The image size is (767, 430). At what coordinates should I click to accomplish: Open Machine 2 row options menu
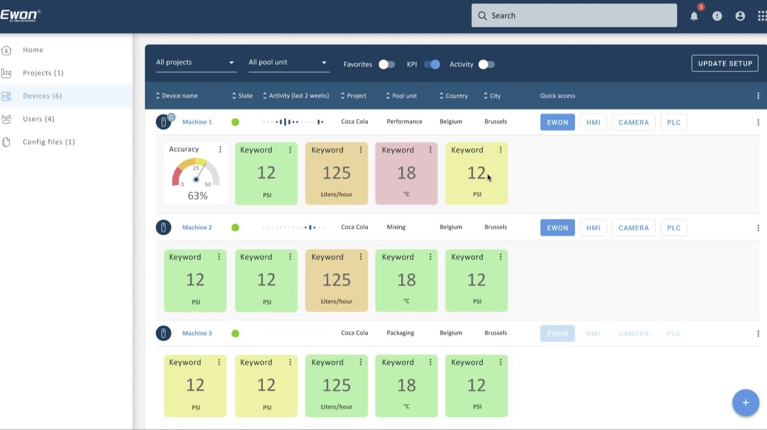point(758,228)
